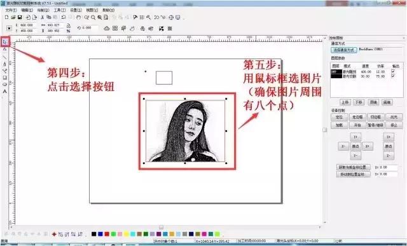
Task: Click the Undo arrow icon
Action: click(x=64, y=17)
